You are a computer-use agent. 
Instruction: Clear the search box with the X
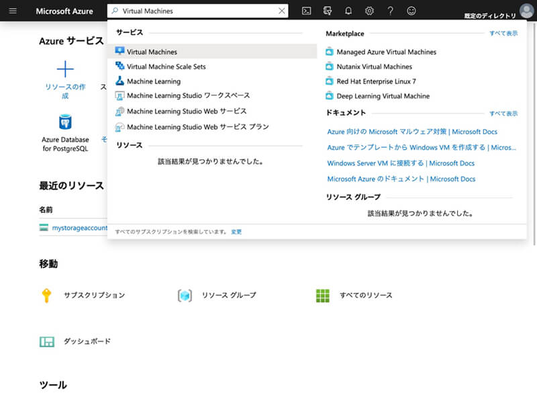click(x=281, y=11)
